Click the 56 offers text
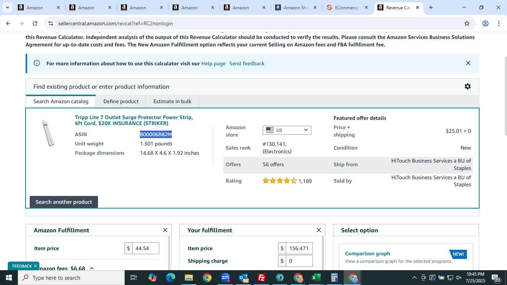Screen dimensions: 507x285 click(273, 164)
